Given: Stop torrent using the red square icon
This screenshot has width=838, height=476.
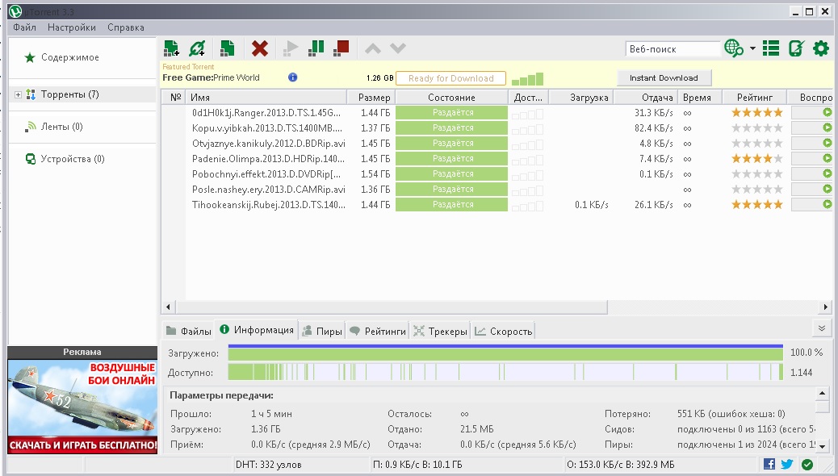Looking at the screenshot, I should click(x=341, y=48).
